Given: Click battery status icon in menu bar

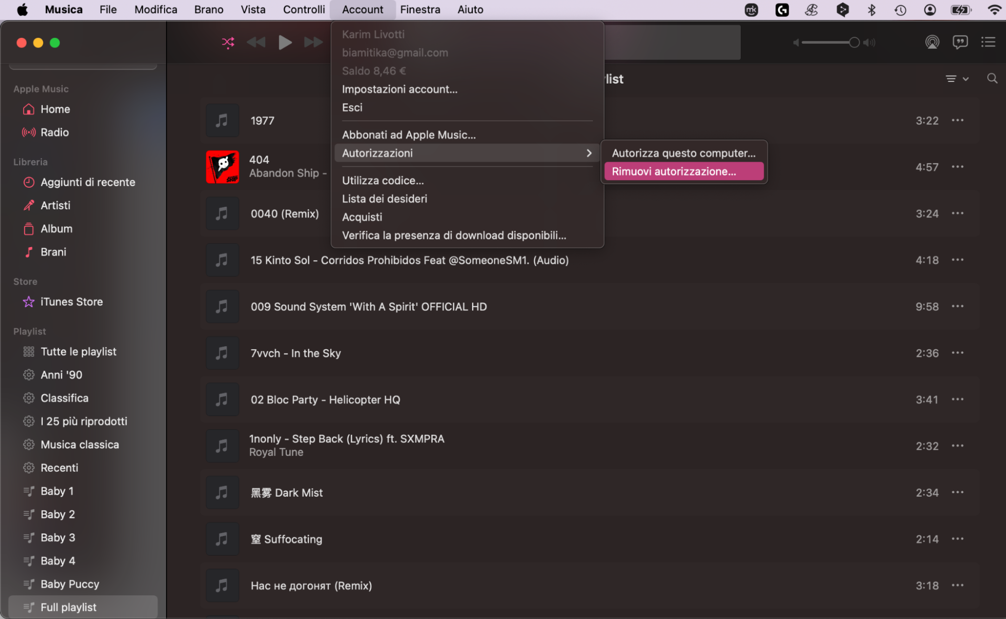Looking at the screenshot, I should pyautogui.click(x=960, y=10).
